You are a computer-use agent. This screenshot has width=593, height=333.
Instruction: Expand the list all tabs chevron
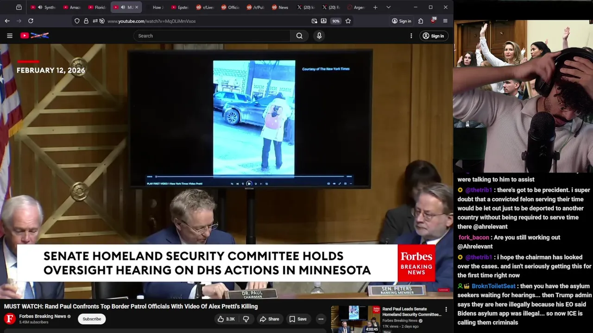(388, 7)
